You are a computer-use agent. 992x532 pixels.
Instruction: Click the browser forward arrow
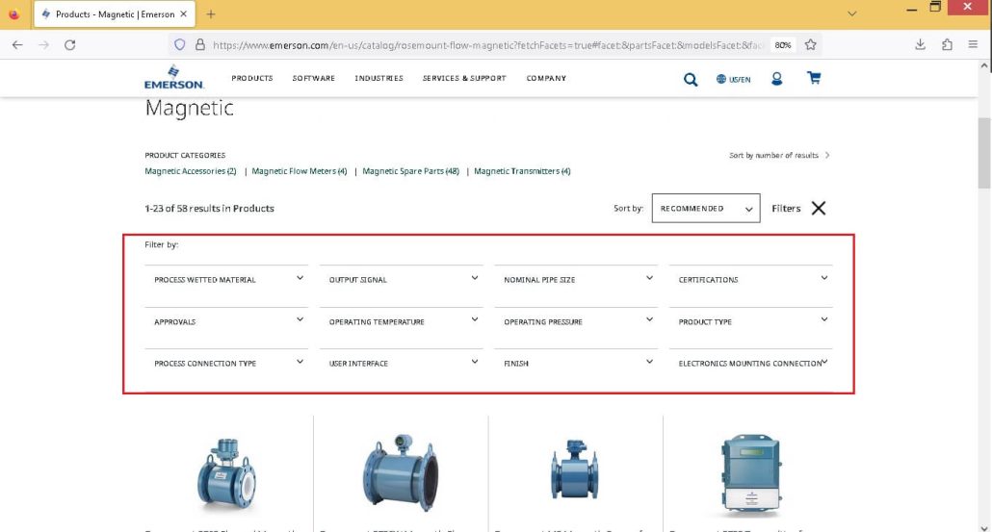(43, 45)
